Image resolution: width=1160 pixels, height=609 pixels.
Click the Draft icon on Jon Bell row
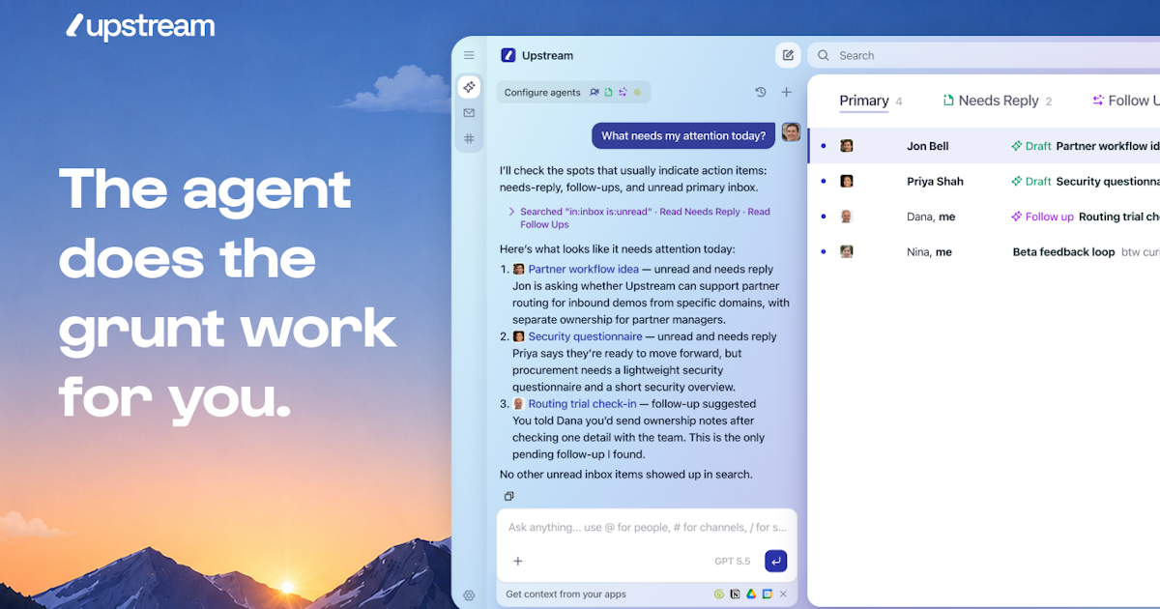pyautogui.click(x=1017, y=146)
